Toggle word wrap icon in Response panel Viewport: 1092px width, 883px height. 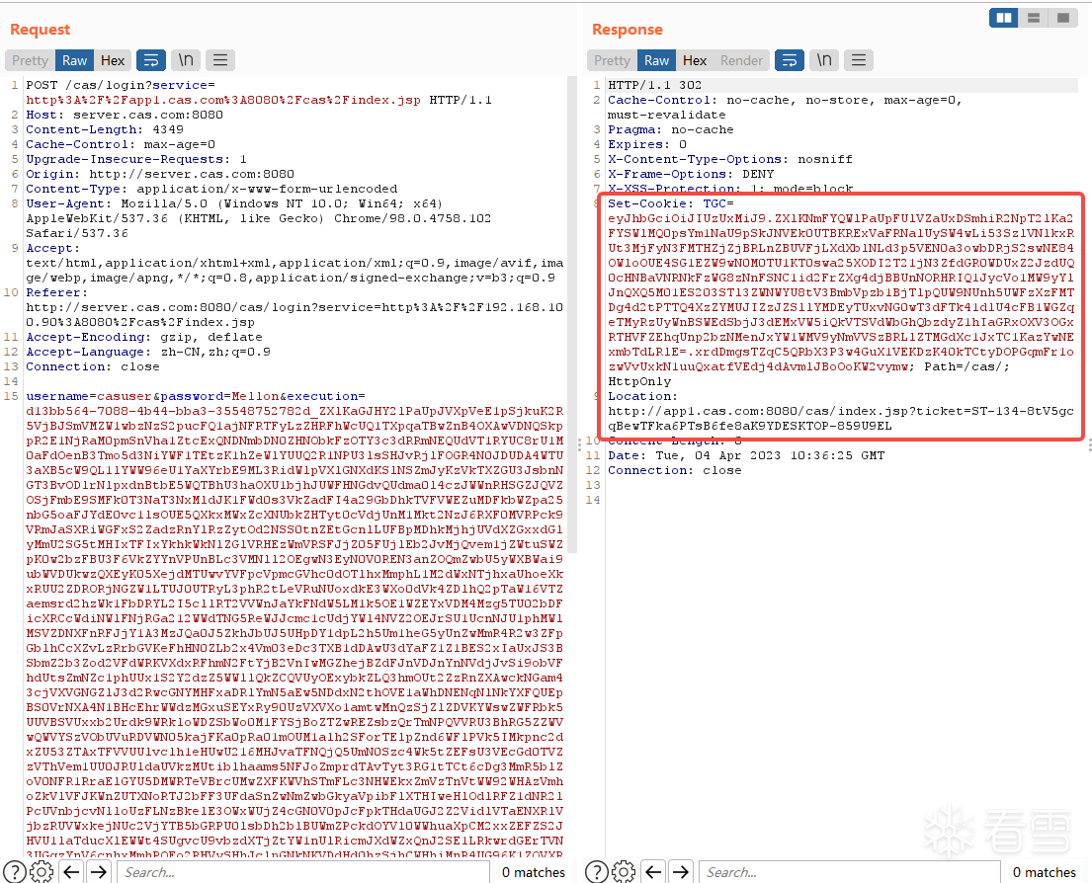(x=790, y=60)
